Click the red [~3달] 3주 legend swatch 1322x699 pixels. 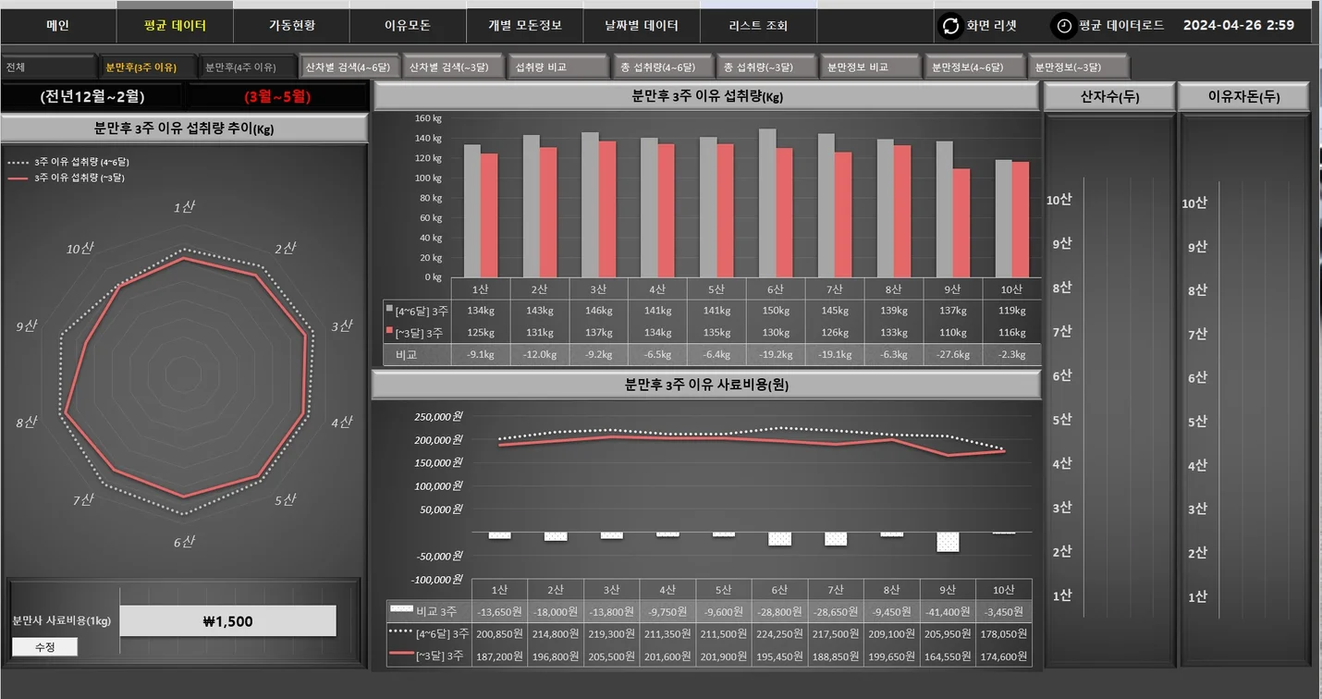[x=390, y=332]
